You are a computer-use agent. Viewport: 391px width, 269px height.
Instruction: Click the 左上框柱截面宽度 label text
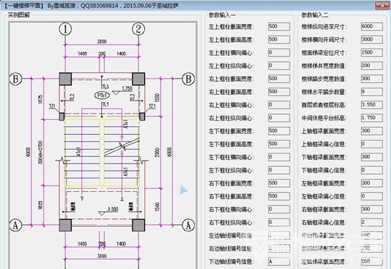point(231,26)
